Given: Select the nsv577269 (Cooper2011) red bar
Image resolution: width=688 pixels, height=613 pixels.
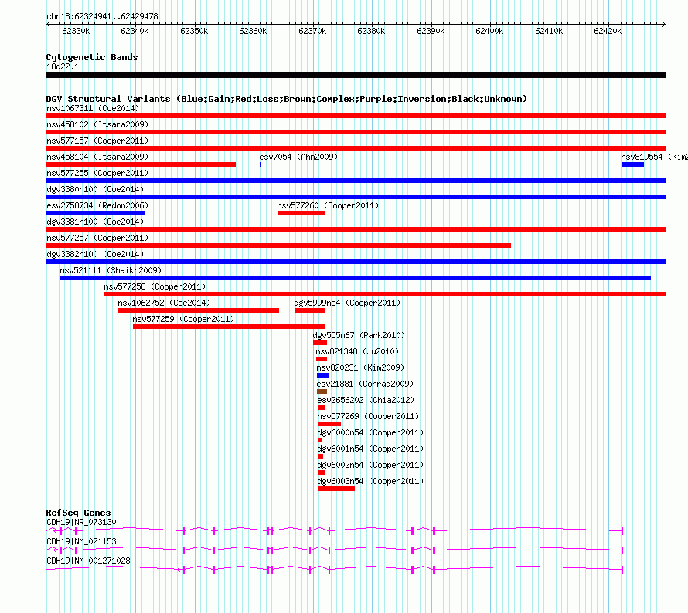Looking at the screenshot, I should point(329,424).
